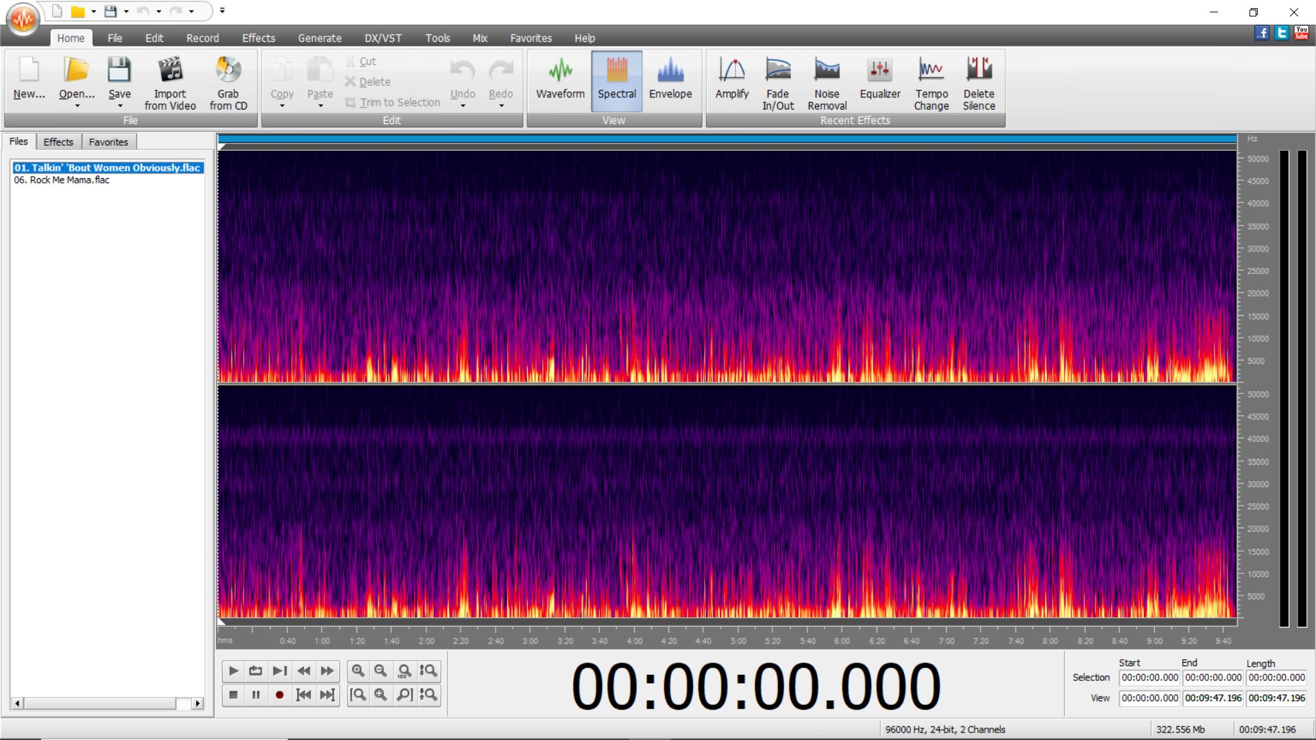Image resolution: width=1316 pixels, height=740 pixels.
Task: Click Import from Video icon
Action: 170,71
